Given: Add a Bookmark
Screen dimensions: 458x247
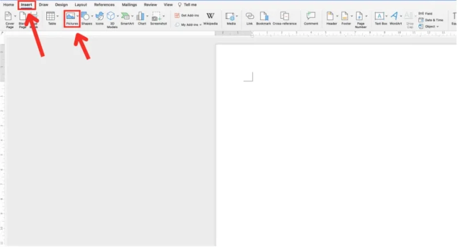Looking at the screenshot, I should click(263, 17).
